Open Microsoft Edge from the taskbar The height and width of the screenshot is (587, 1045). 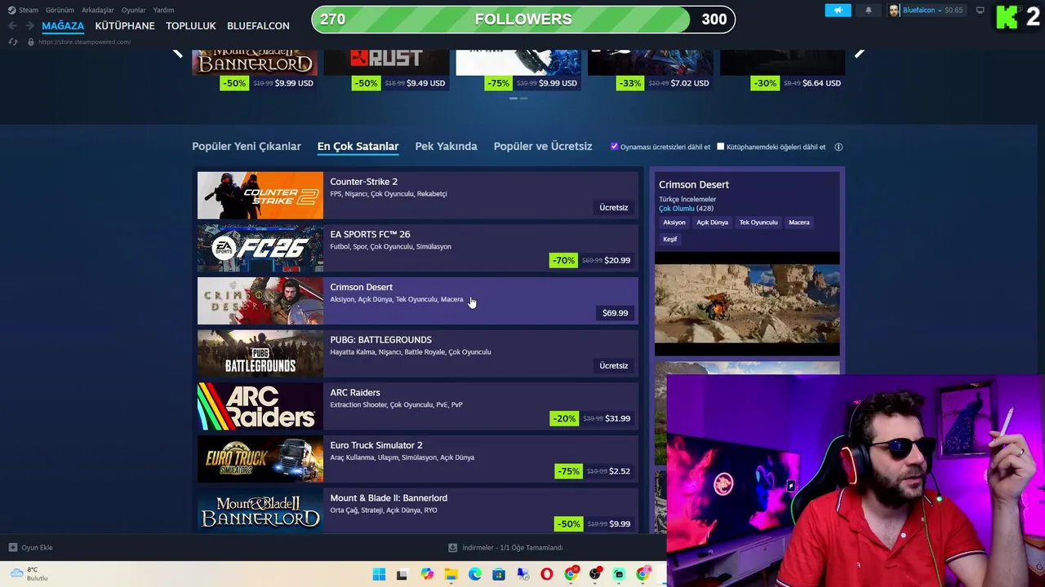[x=474, y=575]
